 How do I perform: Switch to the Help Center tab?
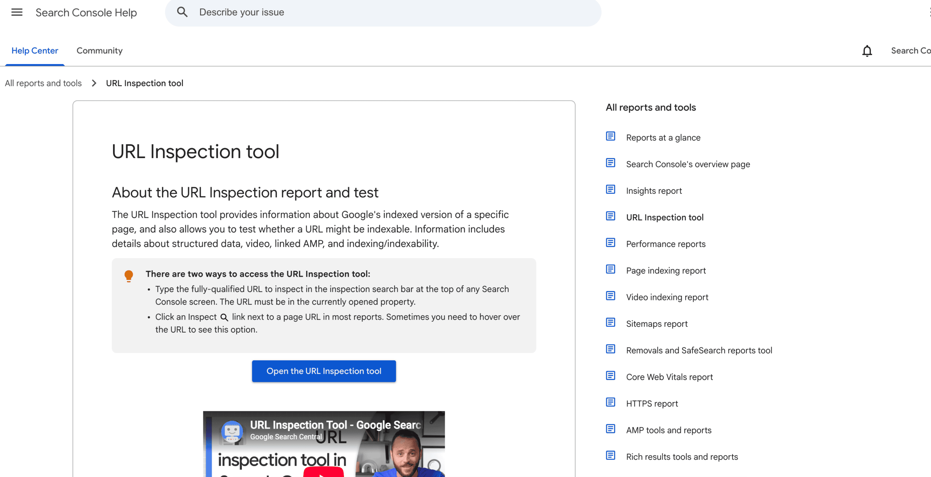pyautogui.click(x=35, y=51)
